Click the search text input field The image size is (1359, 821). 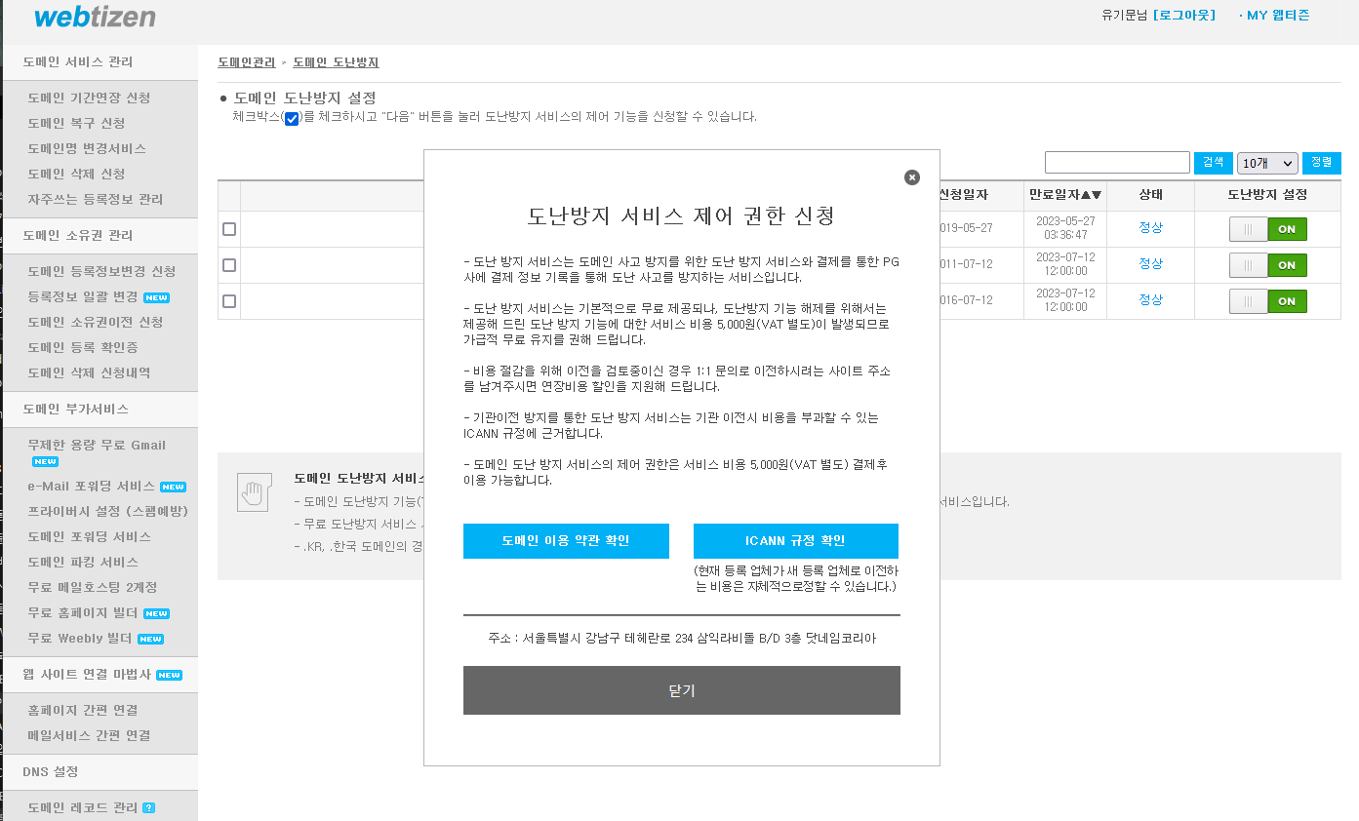1116,161
